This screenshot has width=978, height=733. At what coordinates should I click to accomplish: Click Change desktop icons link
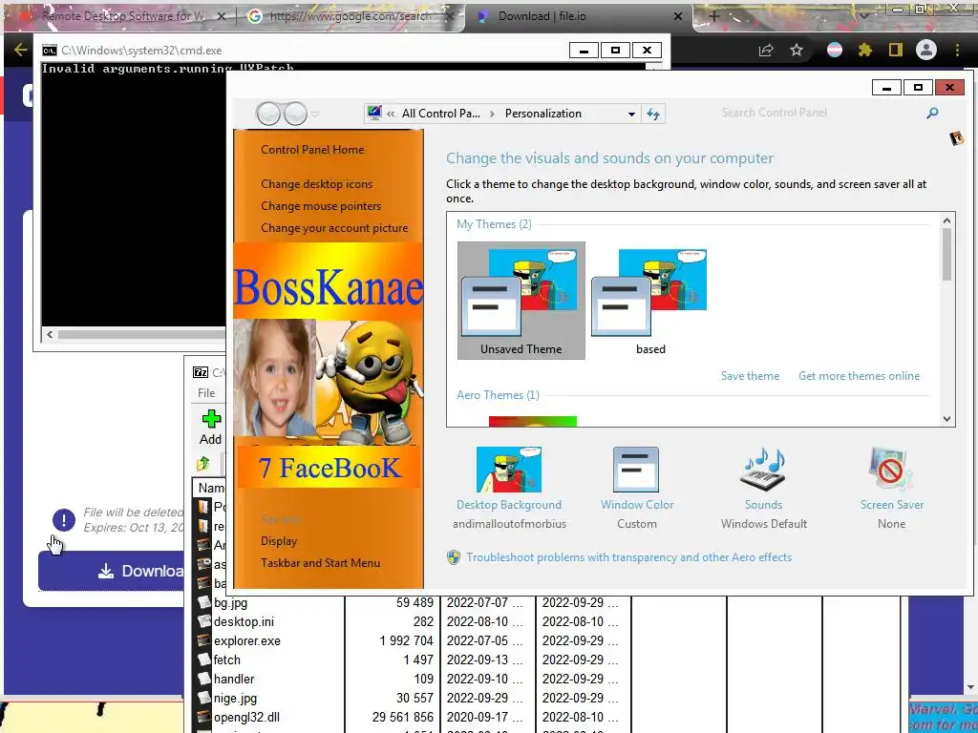point(316,184)
